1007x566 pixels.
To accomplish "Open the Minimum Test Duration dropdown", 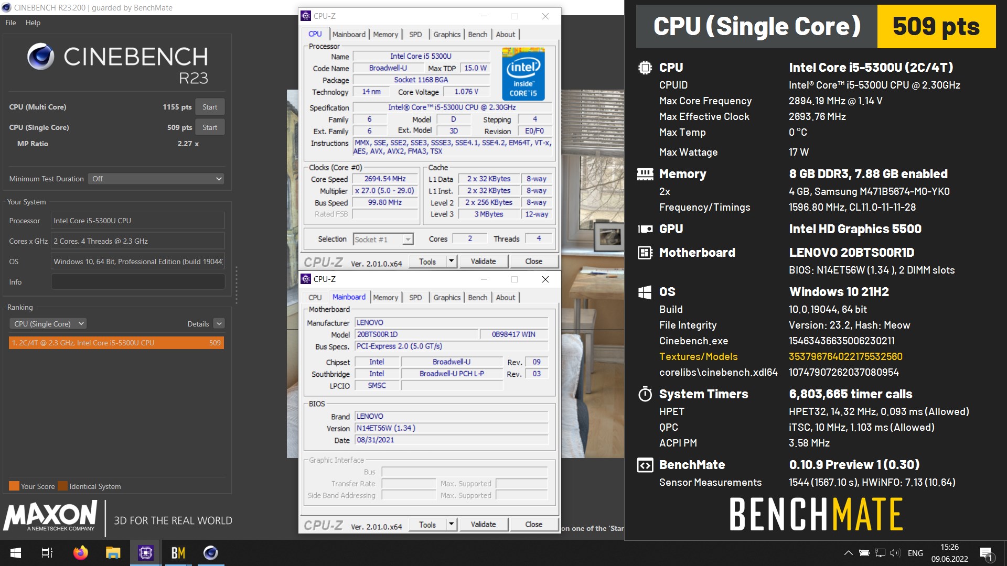I will [x=156, y=179].
